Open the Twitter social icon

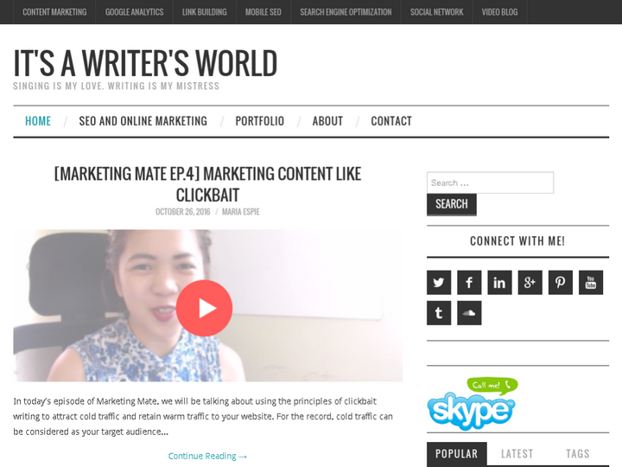coord(439,282)
